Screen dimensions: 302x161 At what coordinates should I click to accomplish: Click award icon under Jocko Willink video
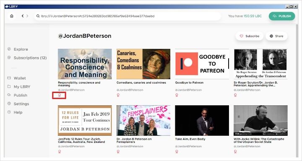click(235, 152)
